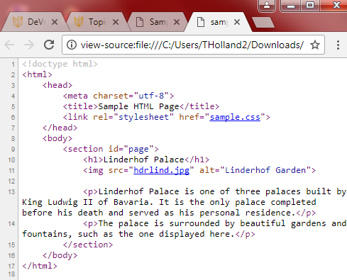Click the doctype html line
The image size is (347, 280).
click(x=60, y=64)
